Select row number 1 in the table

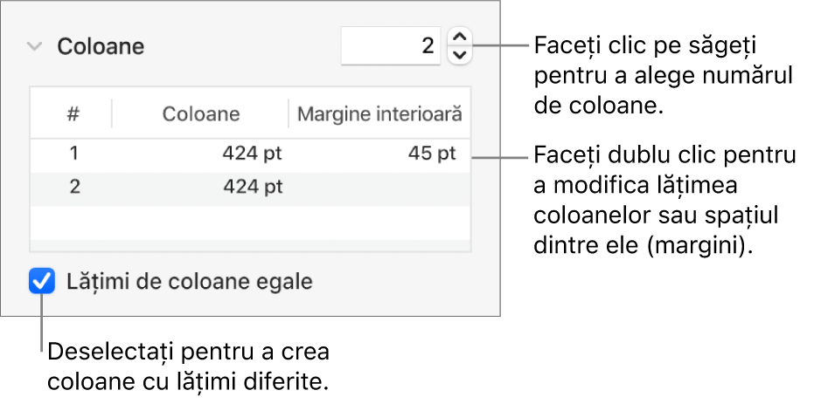[x=74, y=154]
